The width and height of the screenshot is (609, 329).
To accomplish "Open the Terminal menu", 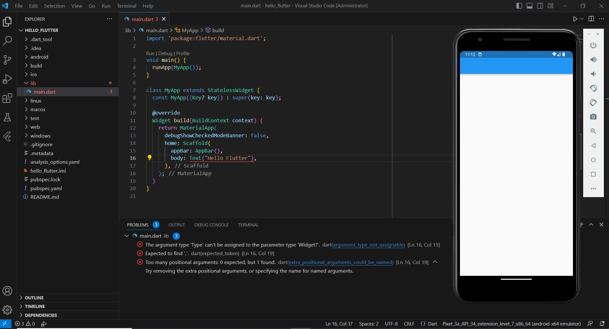I will (x=126, y=6).
